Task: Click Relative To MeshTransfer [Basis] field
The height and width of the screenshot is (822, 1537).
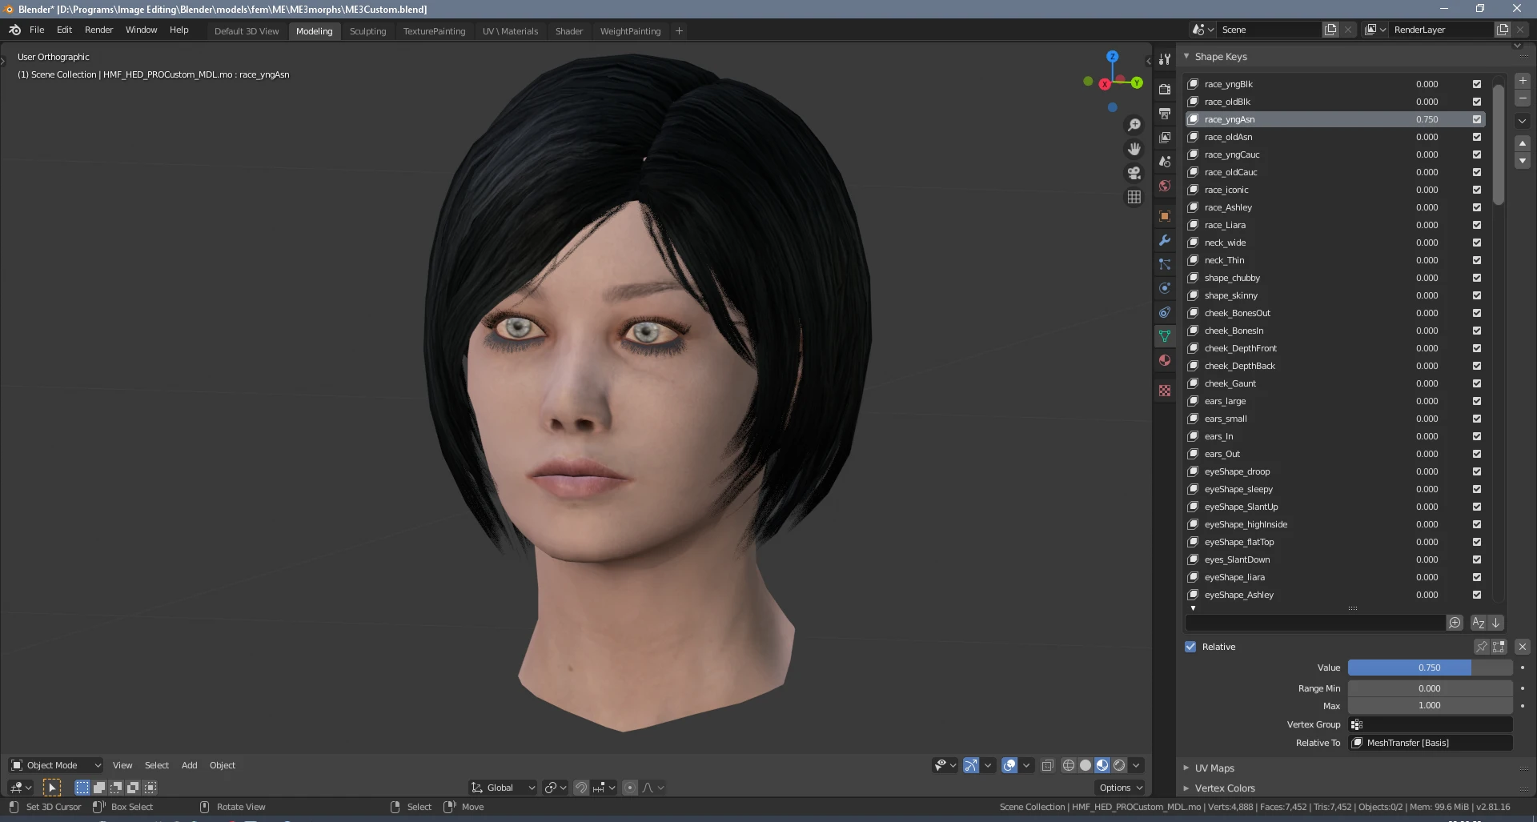Action: (x=1431, y=743)
